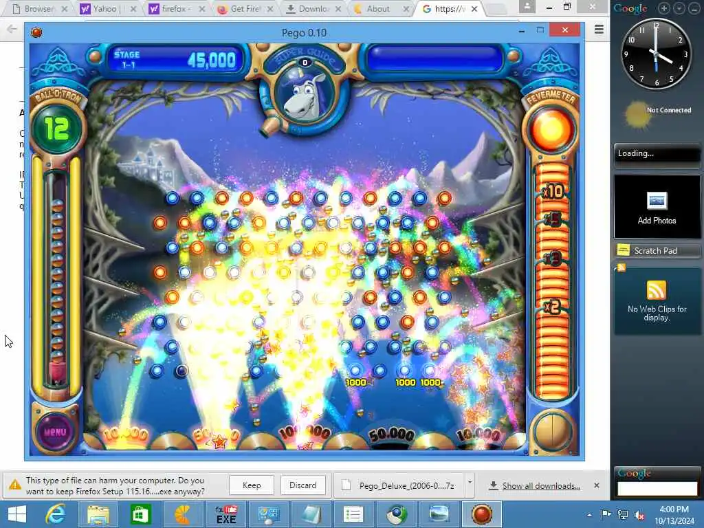
Task: Click the Chromium taskbar icon
Action: click(x=396, y=514)
